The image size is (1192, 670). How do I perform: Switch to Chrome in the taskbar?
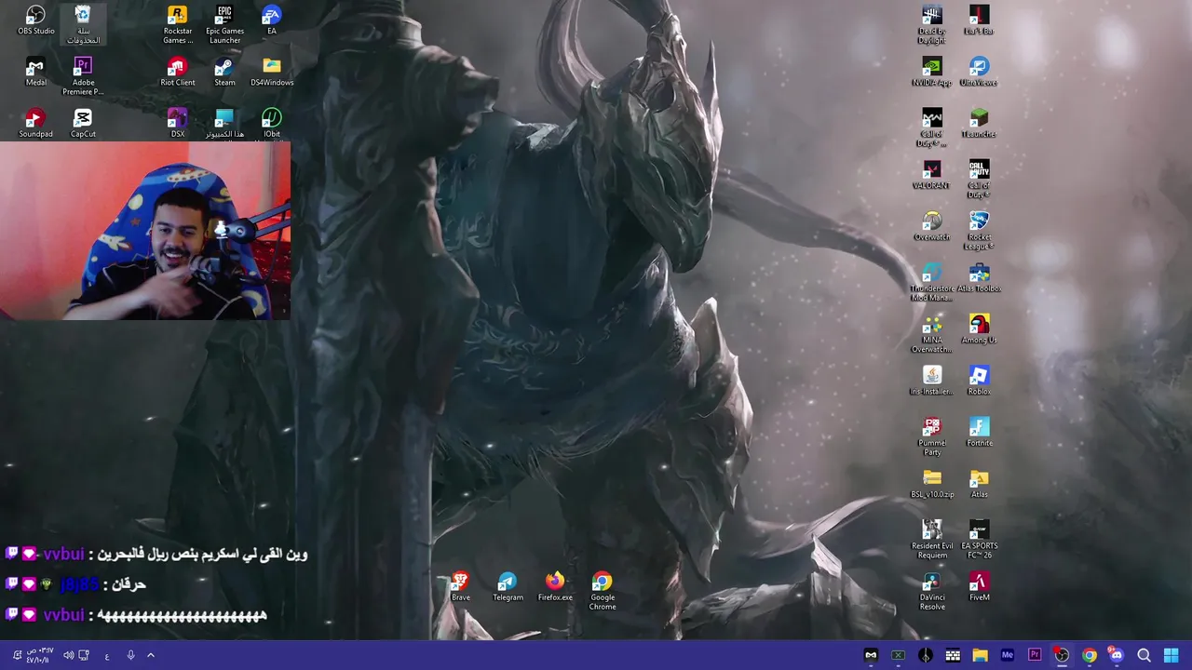1089,655
